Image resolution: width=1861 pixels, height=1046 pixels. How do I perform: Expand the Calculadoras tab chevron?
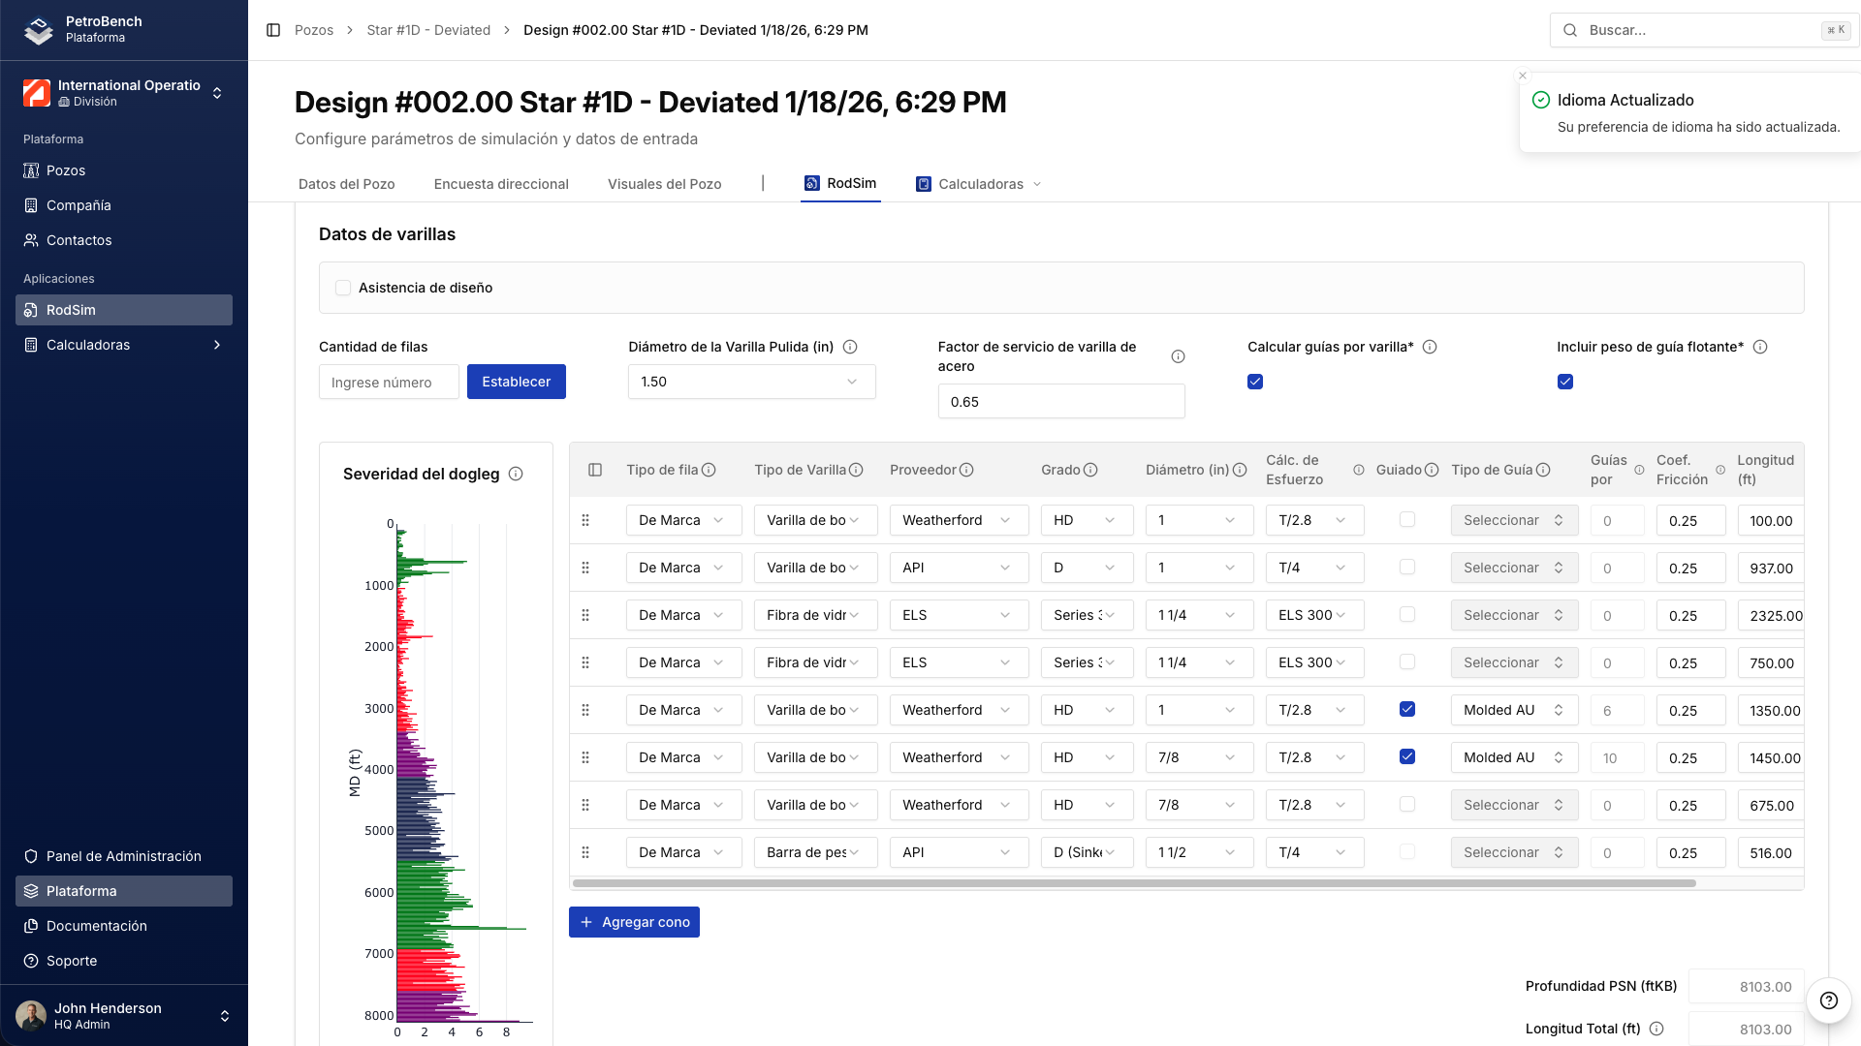[1037, 184]
